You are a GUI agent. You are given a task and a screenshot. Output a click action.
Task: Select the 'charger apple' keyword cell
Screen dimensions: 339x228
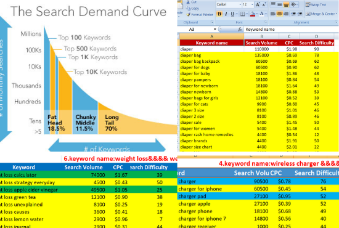(194, 204)
